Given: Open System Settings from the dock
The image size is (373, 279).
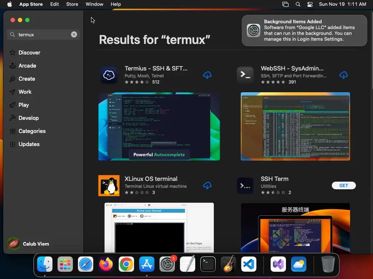Looking at the screenshot, I should pos(167,264).
